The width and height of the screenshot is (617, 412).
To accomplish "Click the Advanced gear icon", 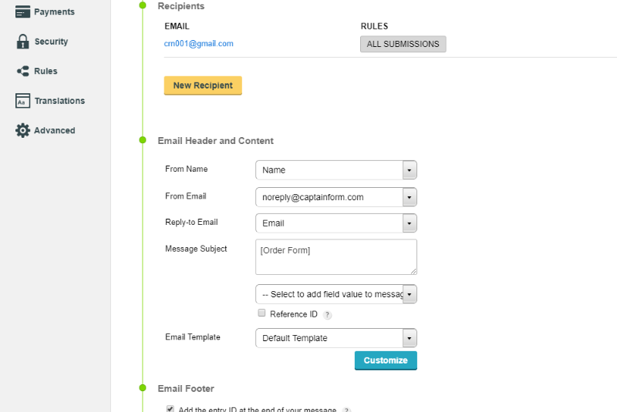I will click(x=22, y=130).
